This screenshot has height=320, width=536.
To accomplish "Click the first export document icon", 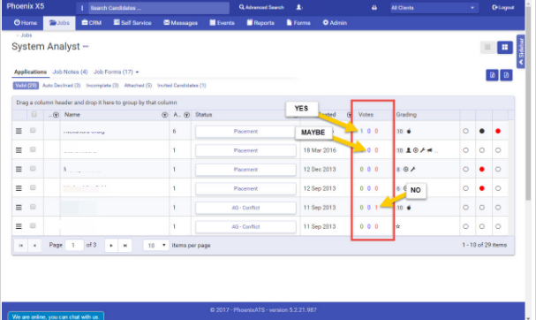I will pos(492,75).
